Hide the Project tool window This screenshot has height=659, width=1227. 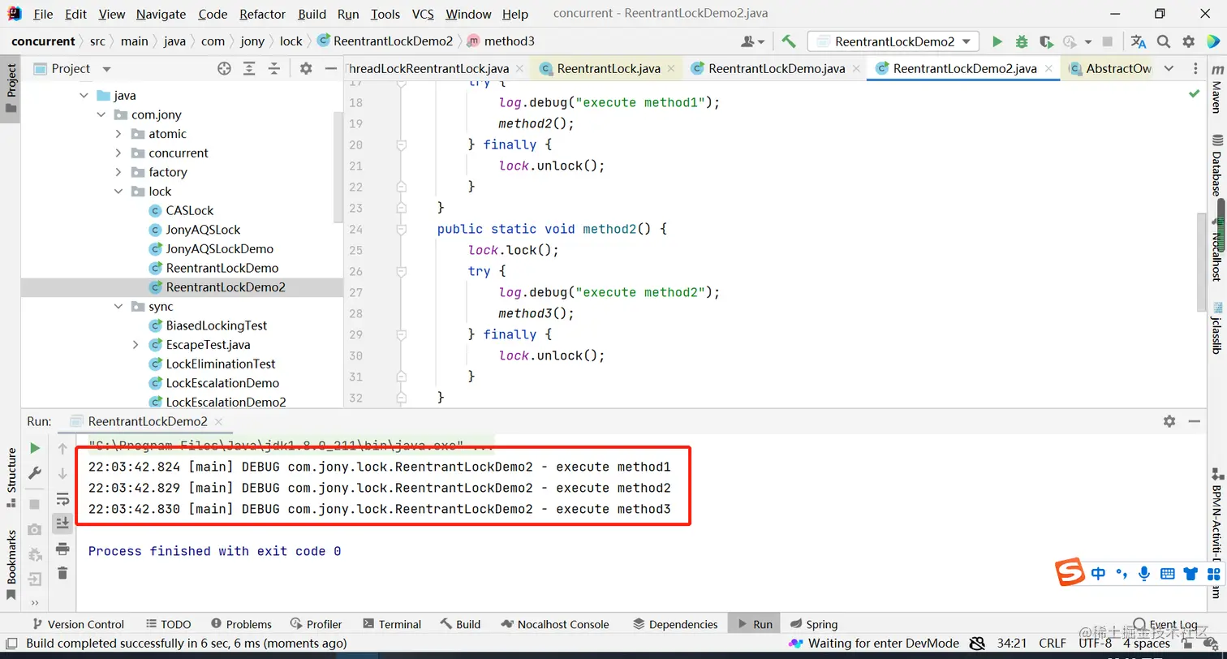330,69
